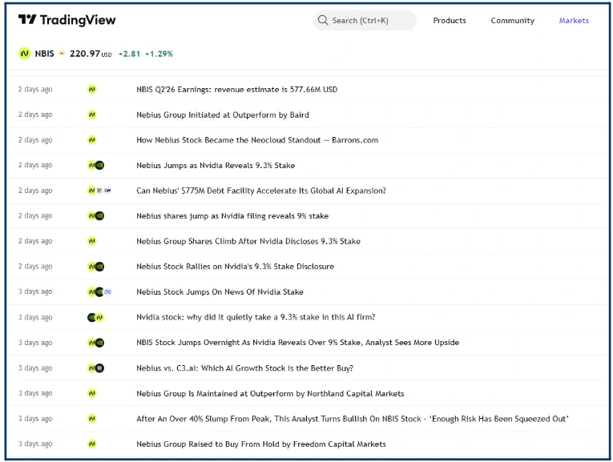
Task: Click '3 days ago' in C3.ai row
Action: tap(35, 368)
